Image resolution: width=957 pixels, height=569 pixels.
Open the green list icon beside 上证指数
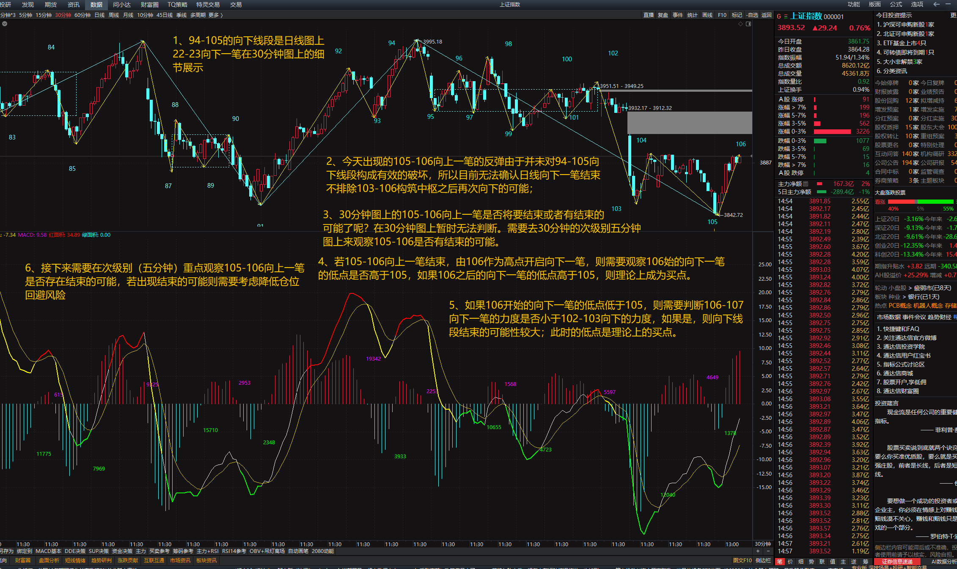tap(786, 16)
